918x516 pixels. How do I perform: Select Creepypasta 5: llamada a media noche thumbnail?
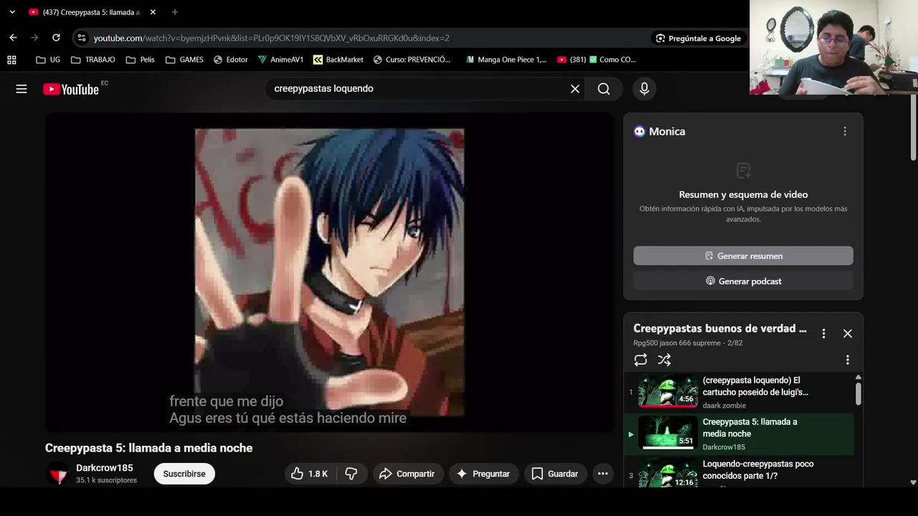pyautogui.click(x=668, y=432)
